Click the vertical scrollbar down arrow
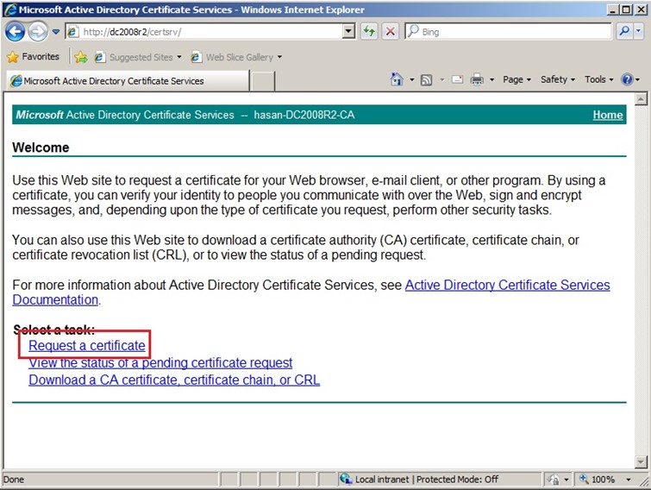The image size is (651, 490). 641,462
